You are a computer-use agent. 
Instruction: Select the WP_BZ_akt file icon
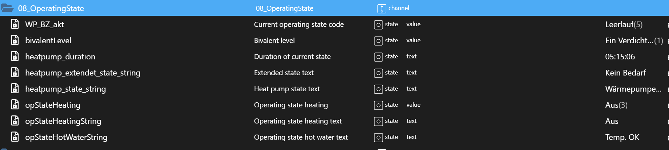pos(15,24)
